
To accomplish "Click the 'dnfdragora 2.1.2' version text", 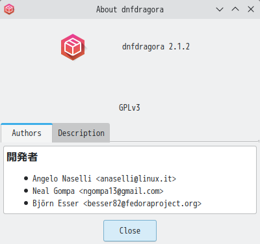I will [156, 47].
